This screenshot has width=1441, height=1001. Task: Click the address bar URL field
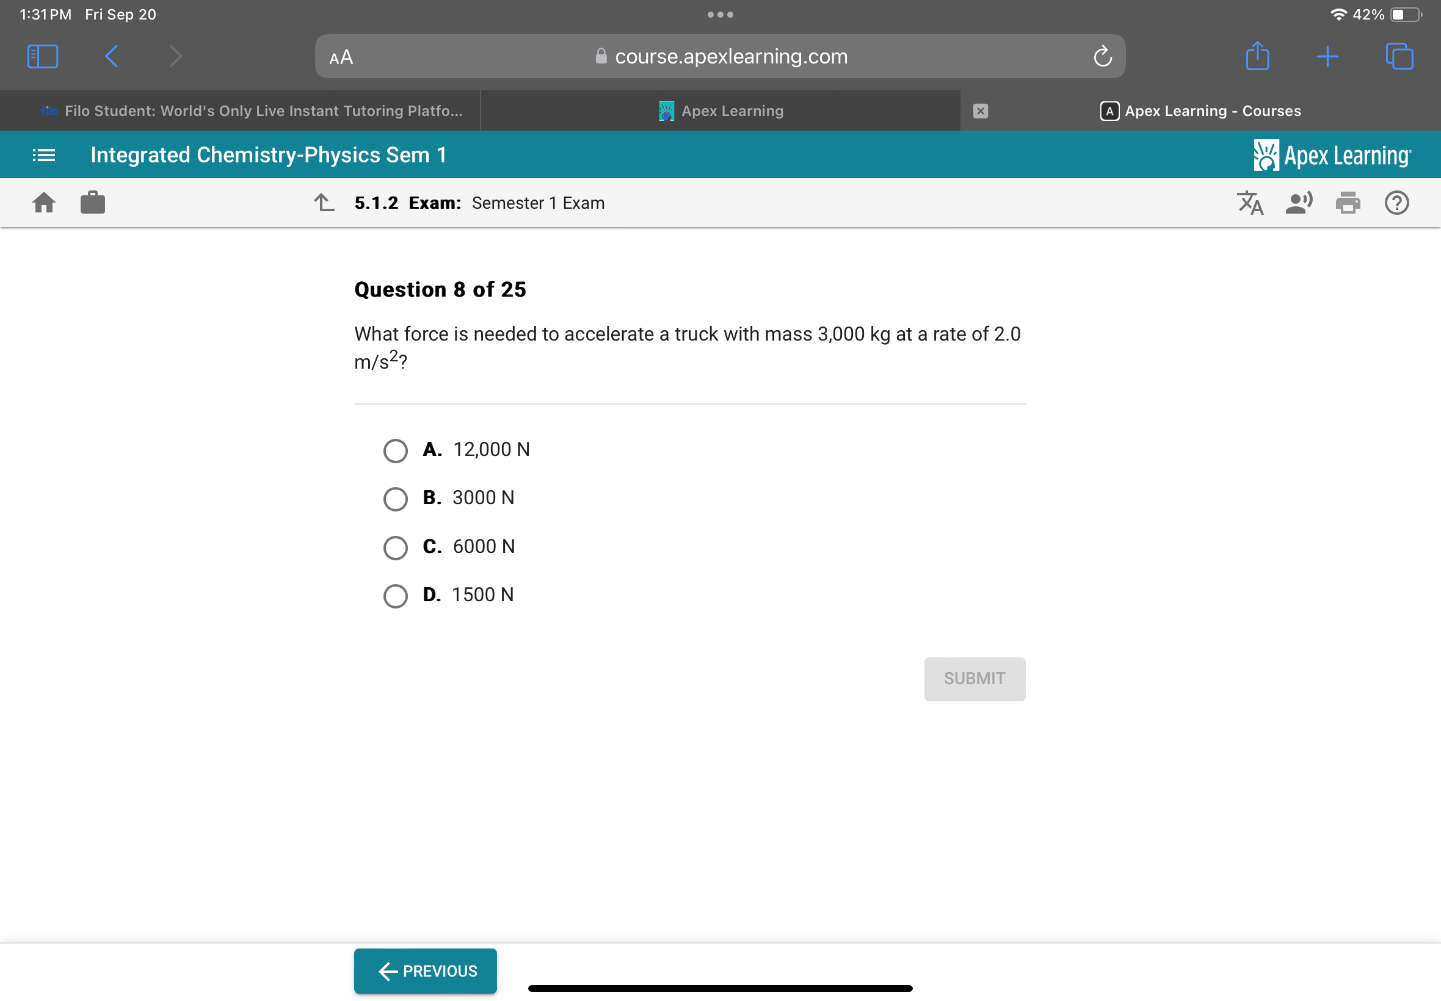tap(720, 57)
